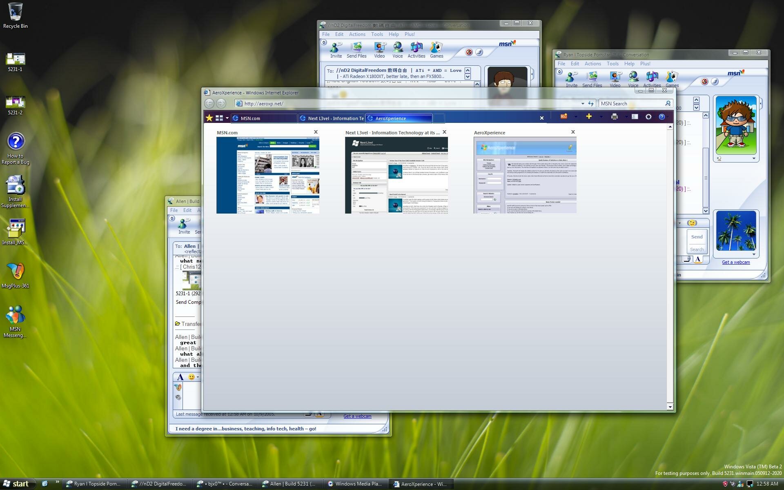Viewport: 784px width, 490px height.
Task: Close the MSN.com thumbnail in Quick Tabs
Action: [316, 132]
